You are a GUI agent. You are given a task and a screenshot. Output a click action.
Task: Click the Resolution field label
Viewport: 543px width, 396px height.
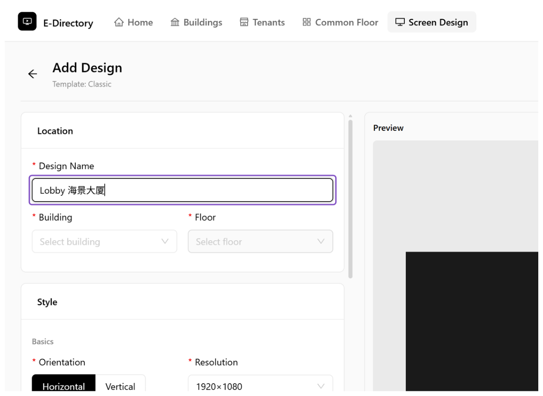(x=216, y=362)
